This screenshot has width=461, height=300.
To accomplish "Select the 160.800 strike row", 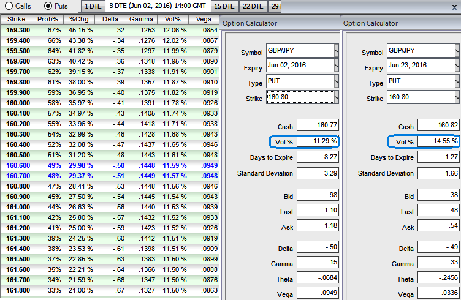I will (110, 186).
